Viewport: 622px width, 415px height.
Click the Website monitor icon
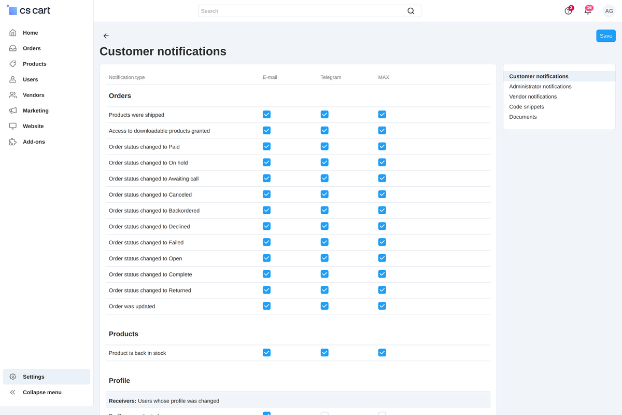pyautogui.click(x=13, y=126)
